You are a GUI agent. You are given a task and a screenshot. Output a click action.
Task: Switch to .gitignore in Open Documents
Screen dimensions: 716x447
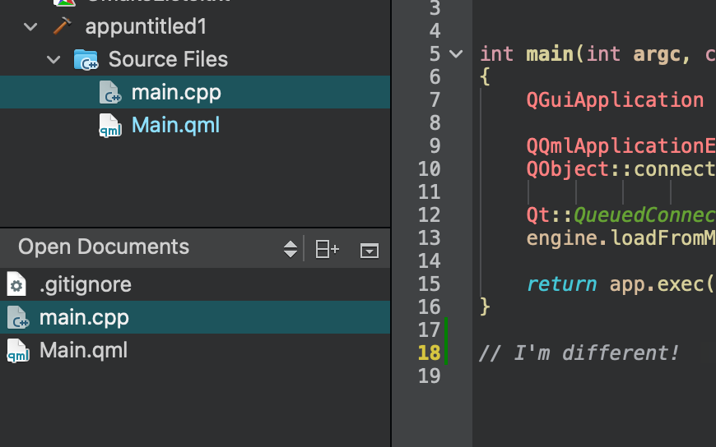(85, 284)
